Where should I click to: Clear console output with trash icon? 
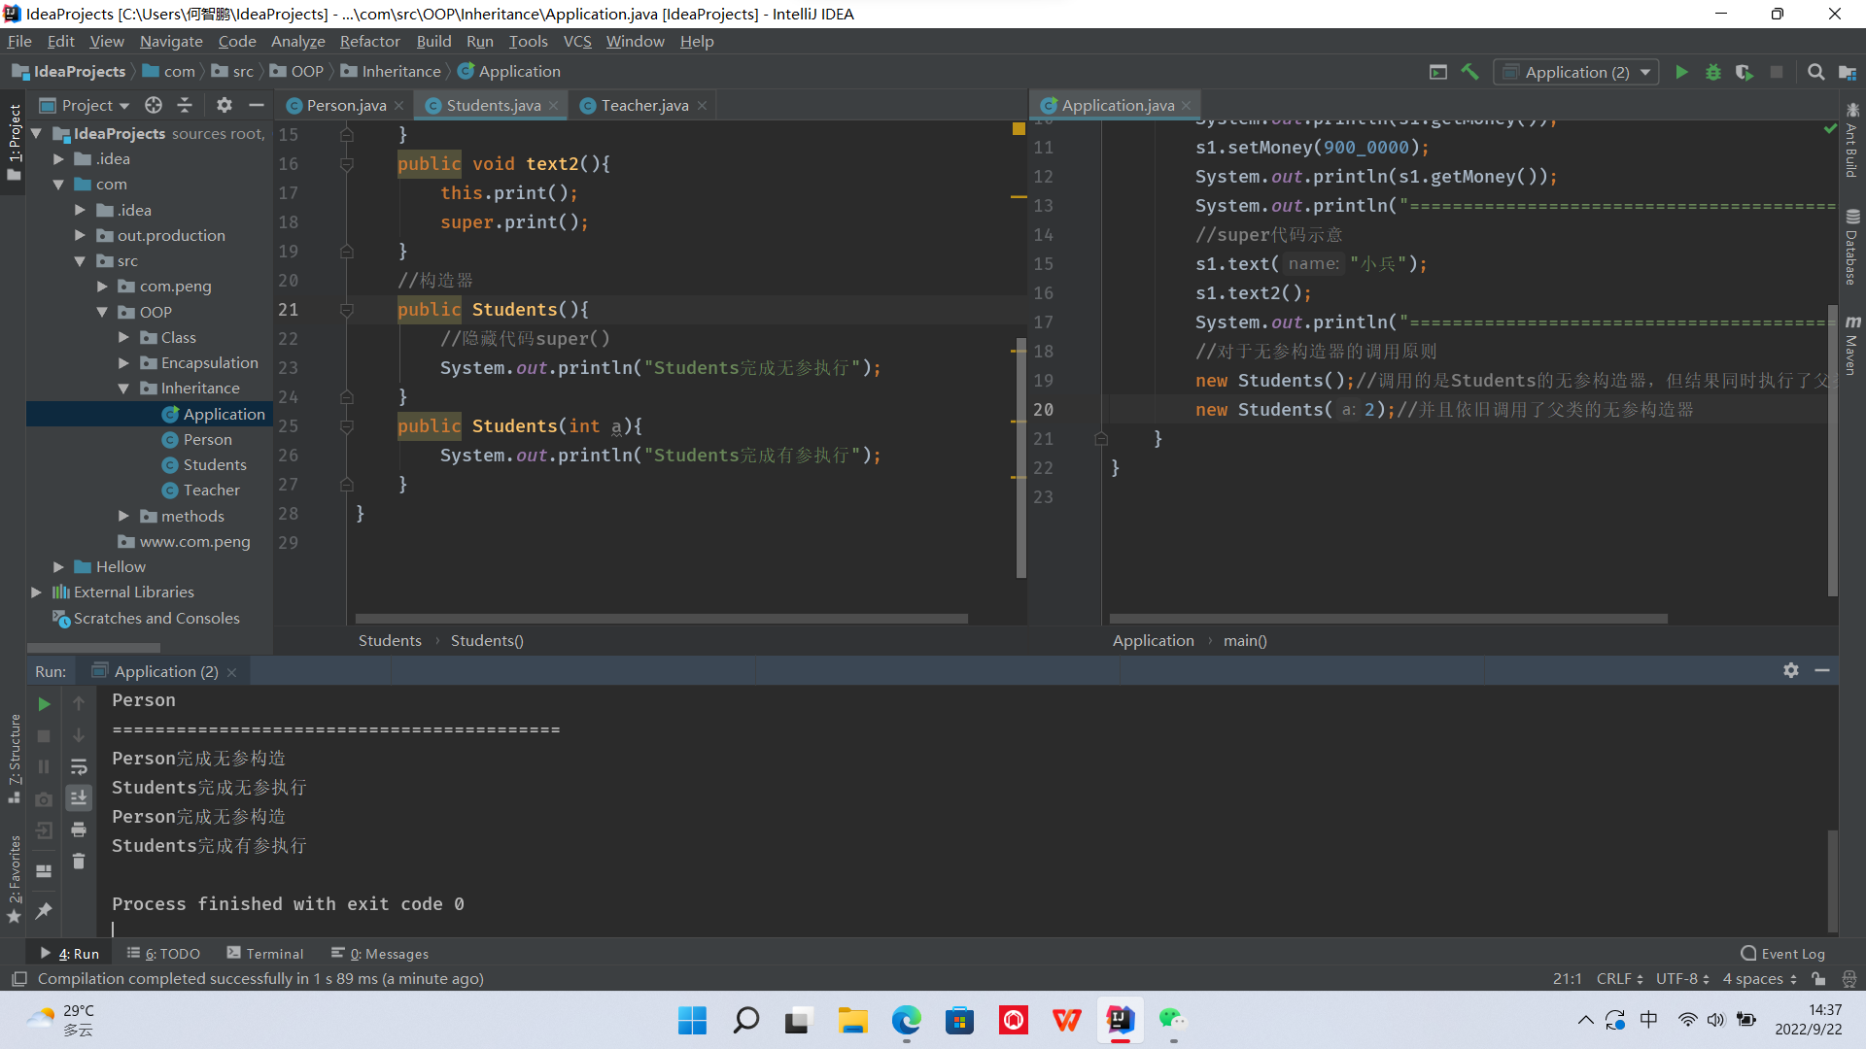(79, 862)
